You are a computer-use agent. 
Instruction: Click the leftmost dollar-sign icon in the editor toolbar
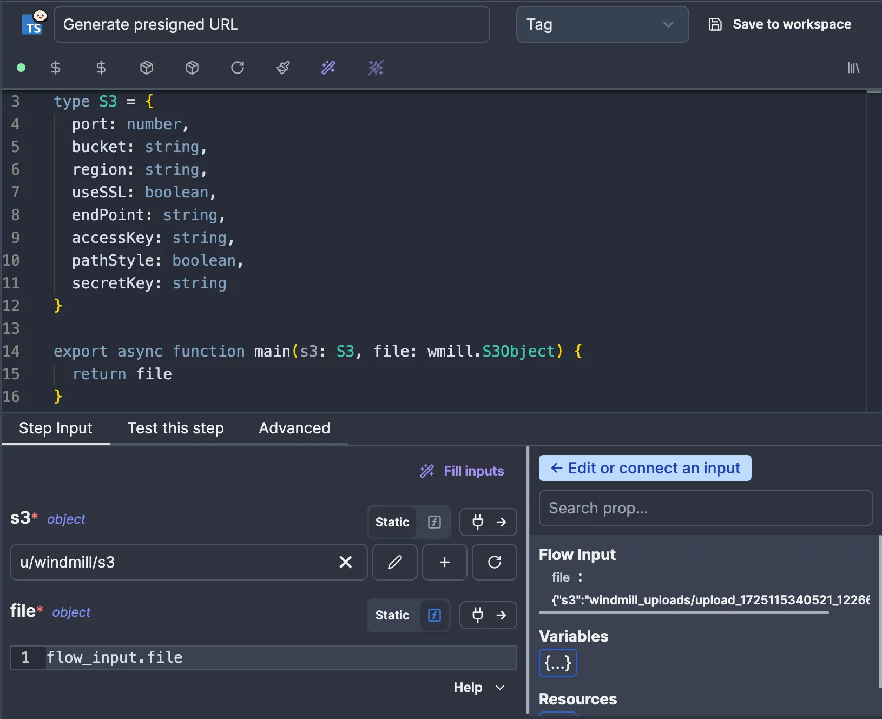(55, 68)
